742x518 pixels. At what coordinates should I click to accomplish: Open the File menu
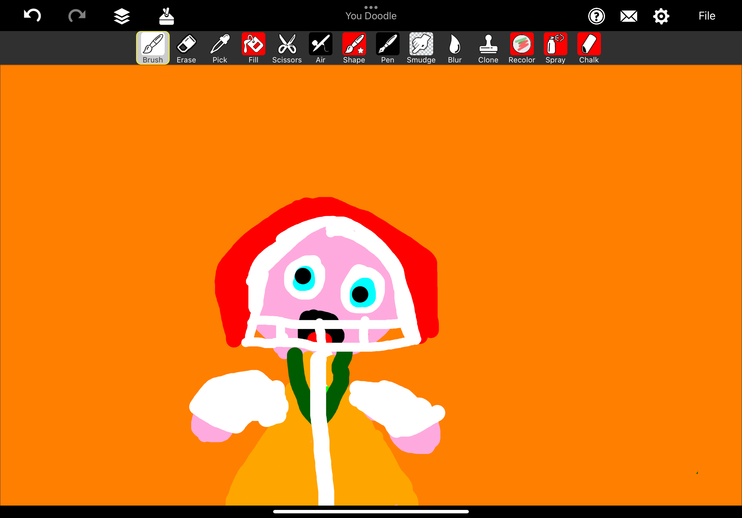point(707,16)
